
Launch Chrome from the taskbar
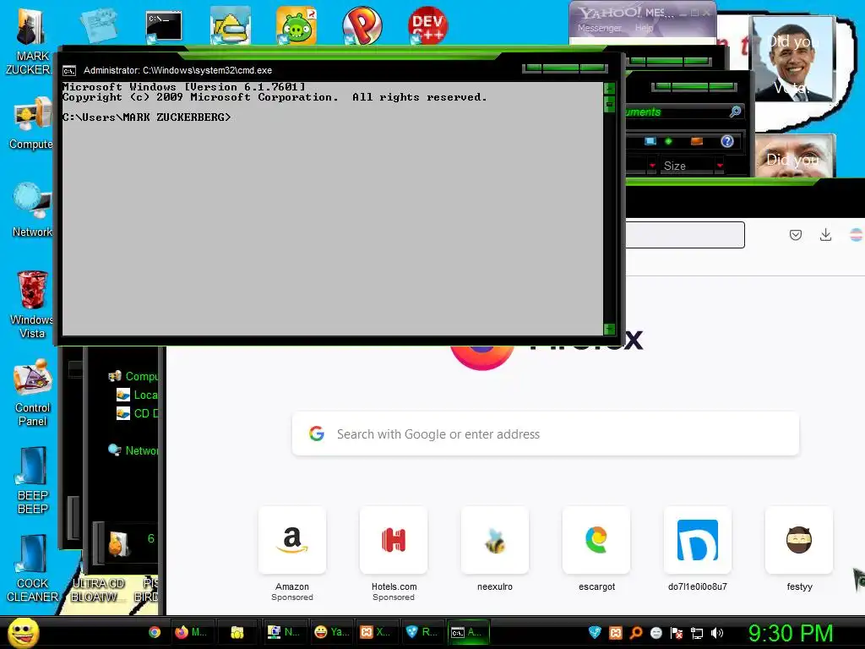click(155, 632)
